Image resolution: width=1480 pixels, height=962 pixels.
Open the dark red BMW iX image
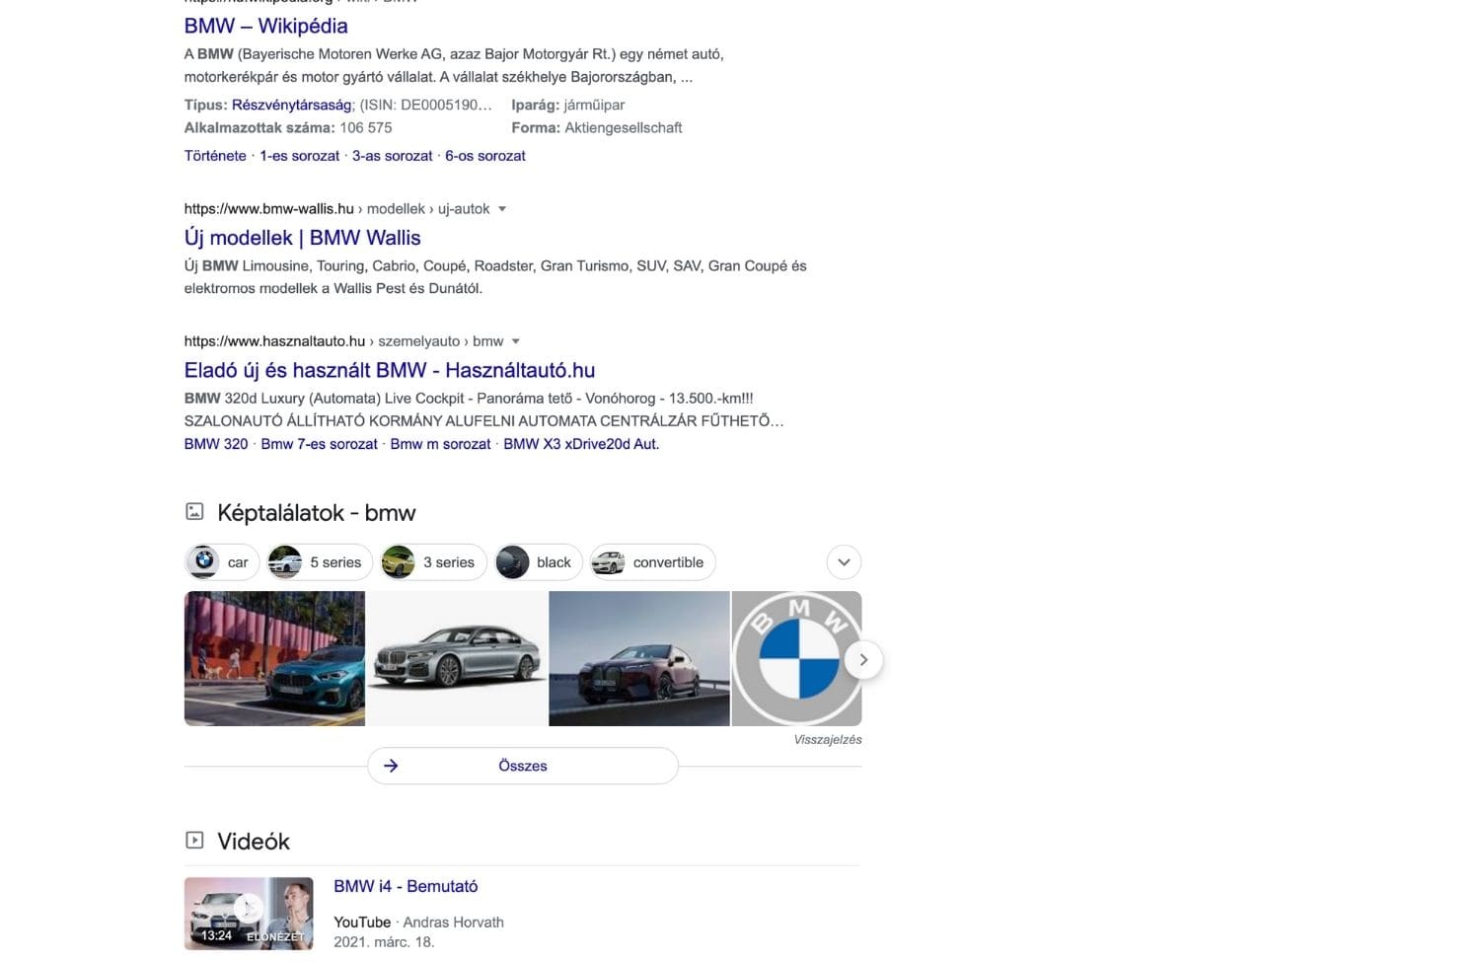coord(639,658)
